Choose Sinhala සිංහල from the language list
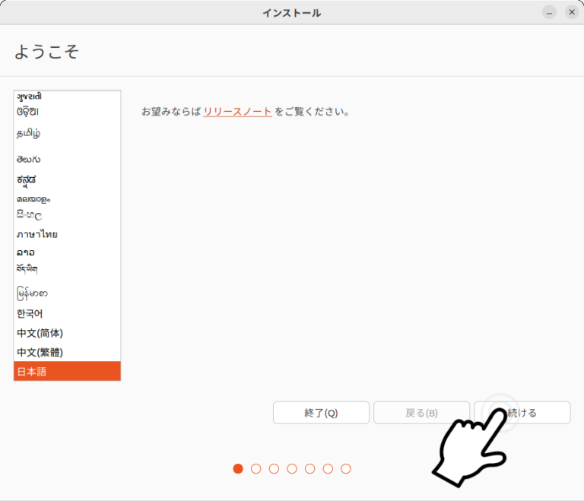The image size is (584, 501). click(x=67, y=216)
